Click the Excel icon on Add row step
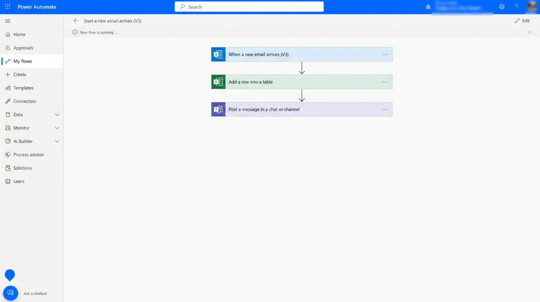This screenshot has height=302, width=540. click(x=218, y=82)
